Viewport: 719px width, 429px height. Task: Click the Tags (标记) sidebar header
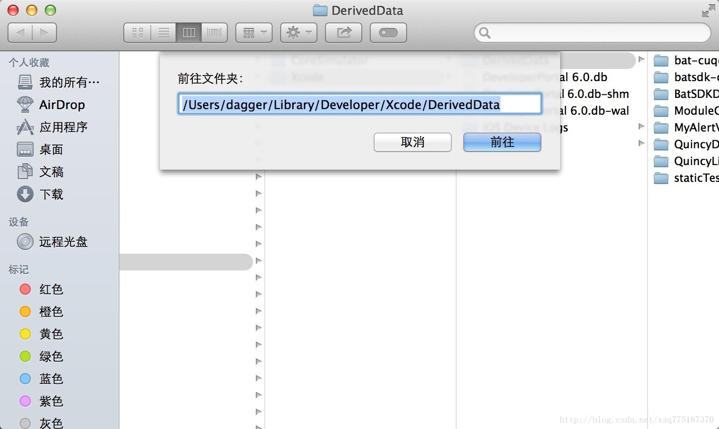[19, 270]
